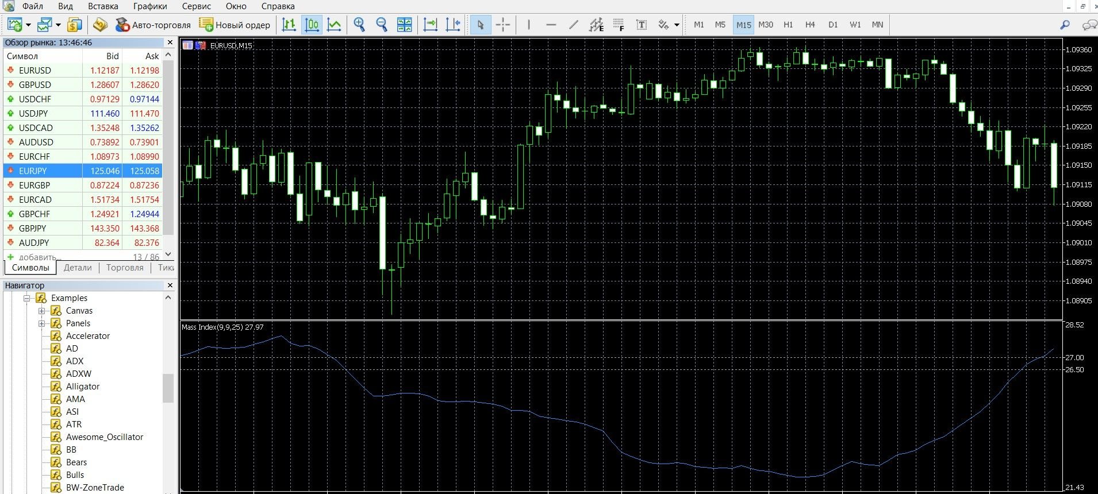Viewport: 1098px width, 494px height.
Task: Select the trendline drawing tool
Action: coord(573,25)
